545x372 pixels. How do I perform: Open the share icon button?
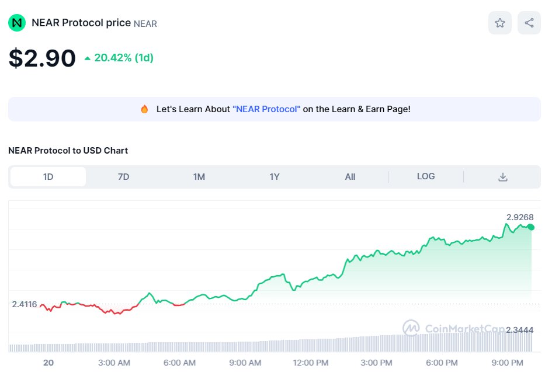point(529,23)
